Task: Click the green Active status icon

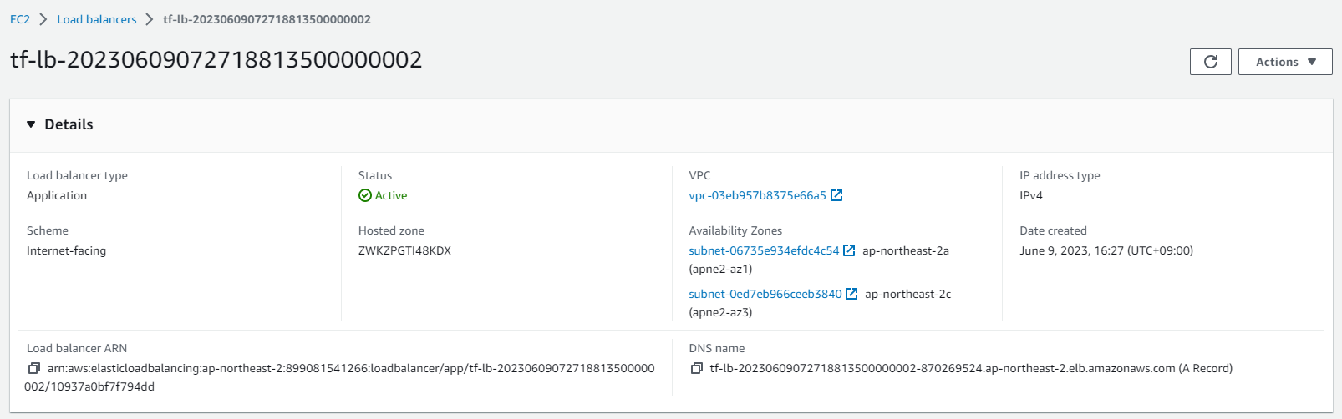Action: point(365,195)
